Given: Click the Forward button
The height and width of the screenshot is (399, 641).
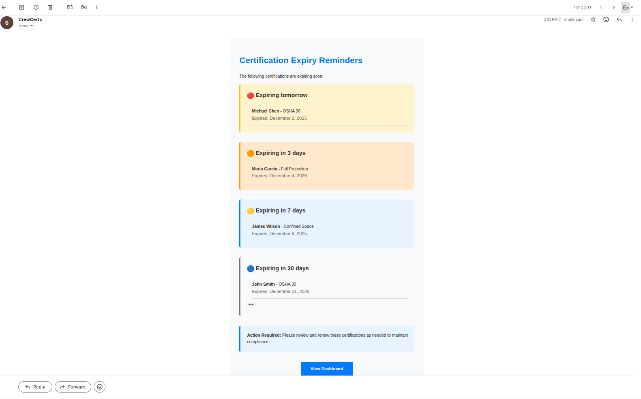Looking at the screenshot, I should pyautogui.click(x=73, y=387).
